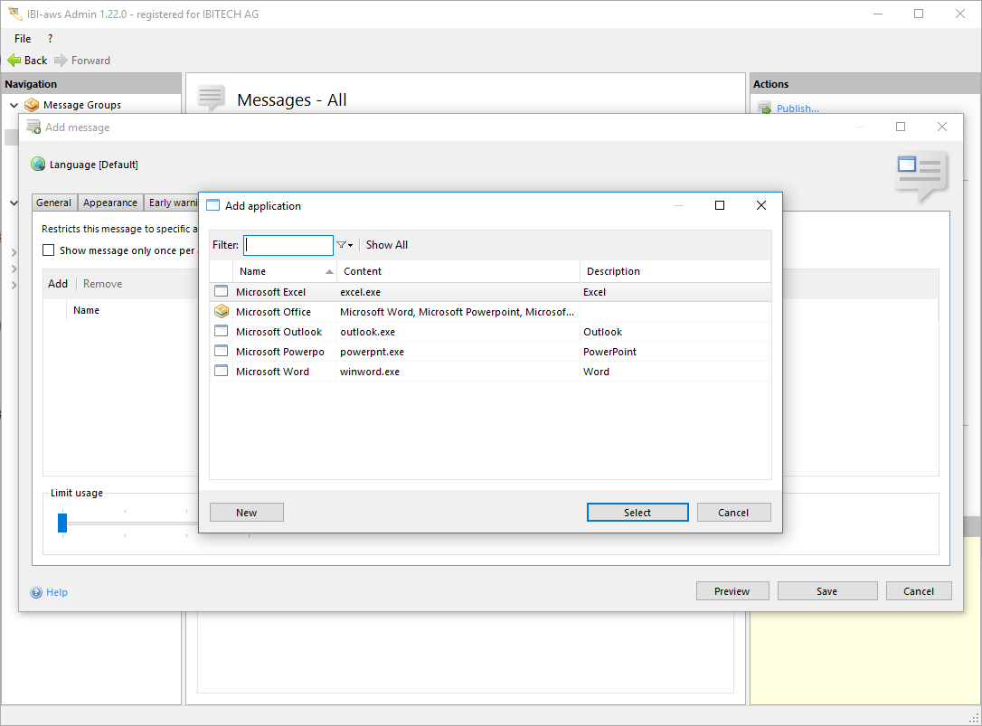Viewport: 982px width, 726px height.
Task: Click the Microsoft Excel application icon
Action: pos(222,292)
